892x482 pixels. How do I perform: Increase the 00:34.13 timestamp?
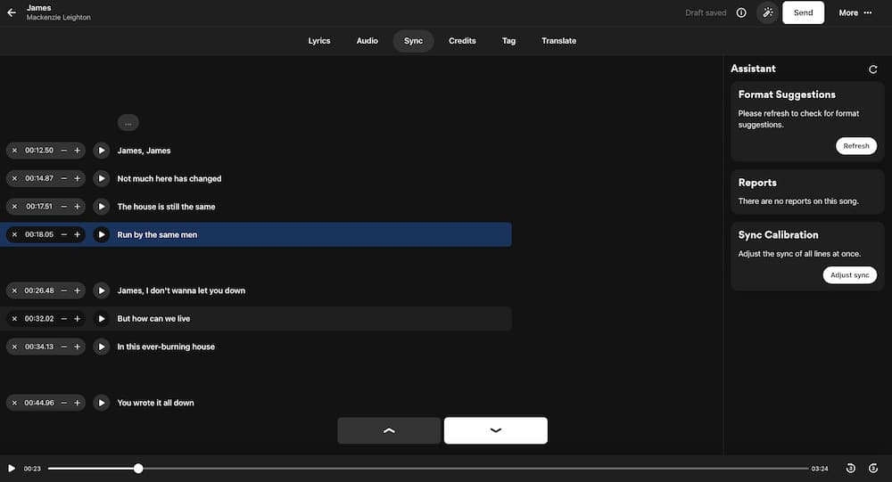tap(78, 347)
